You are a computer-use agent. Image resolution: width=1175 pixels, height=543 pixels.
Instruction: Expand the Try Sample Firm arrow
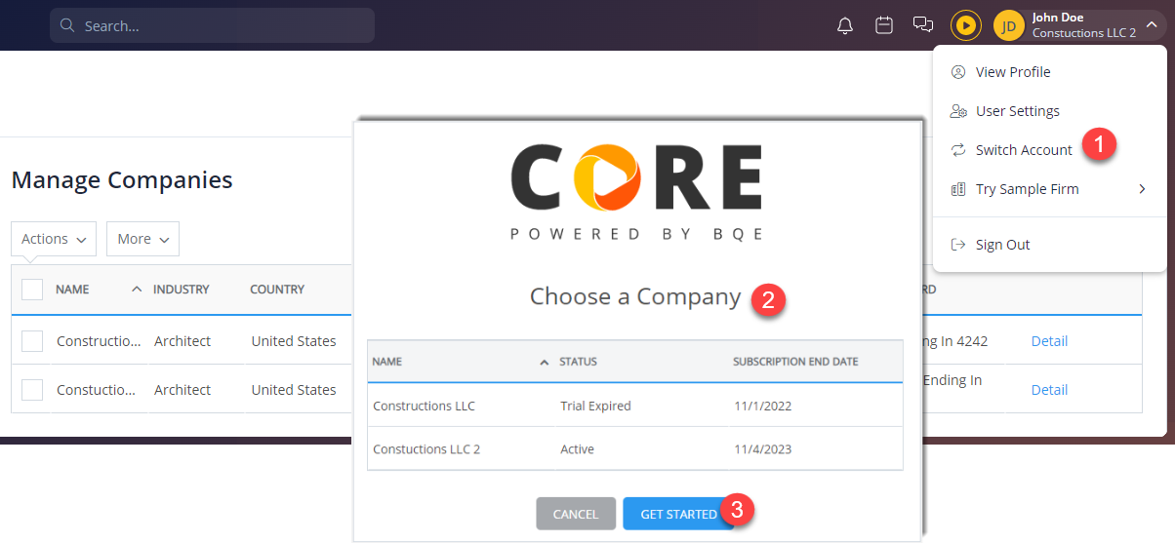pyautogui.click(x=1142, y=189)
